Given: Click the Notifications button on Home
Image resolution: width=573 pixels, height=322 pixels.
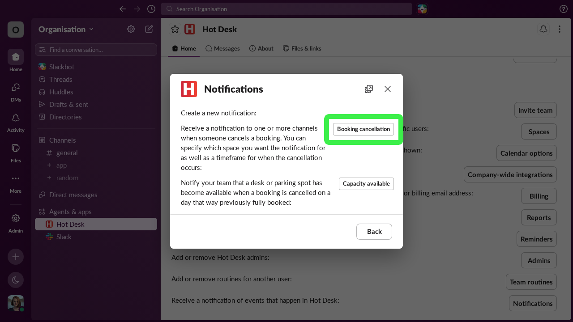Looking at the screenshot, I should 533,303.
